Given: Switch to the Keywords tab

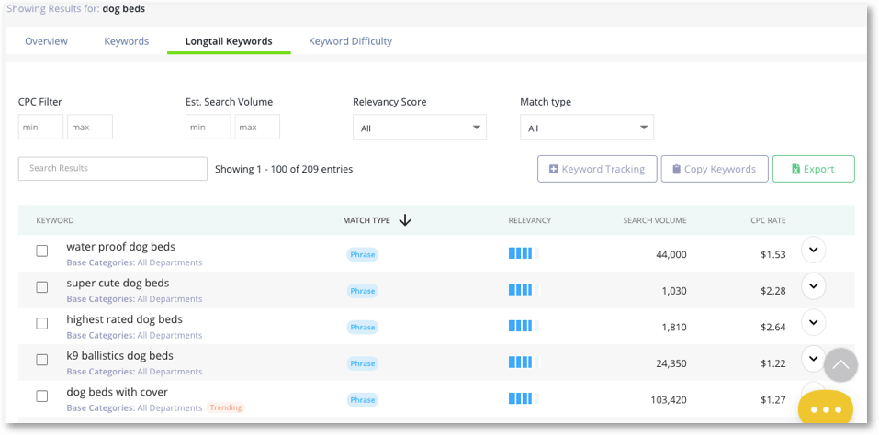Looking at the screenshot, I should coord(127,41).
